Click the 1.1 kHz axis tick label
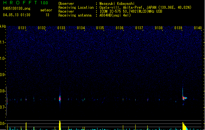205x130 pixels. (x=3, y=42)
